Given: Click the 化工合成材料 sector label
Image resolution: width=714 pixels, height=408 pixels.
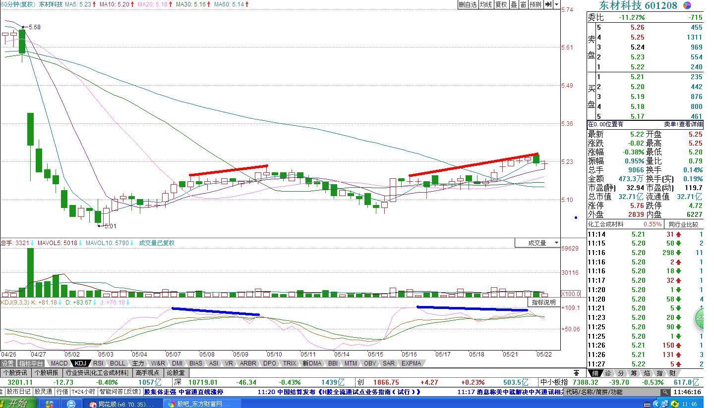Looking at the screenshot, I should click(x=606, y=224).
